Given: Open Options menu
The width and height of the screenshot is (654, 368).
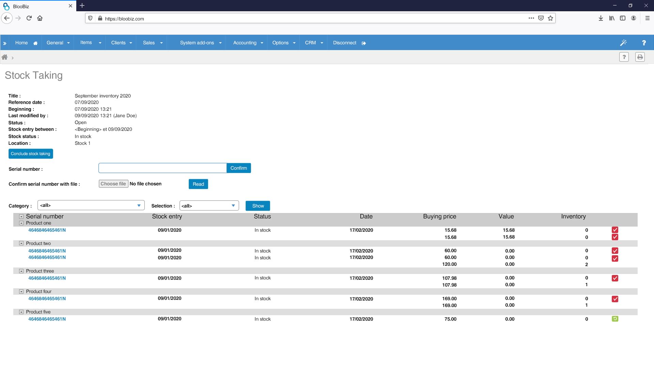Looking at the screenshot, I should [x=284, y=43].
